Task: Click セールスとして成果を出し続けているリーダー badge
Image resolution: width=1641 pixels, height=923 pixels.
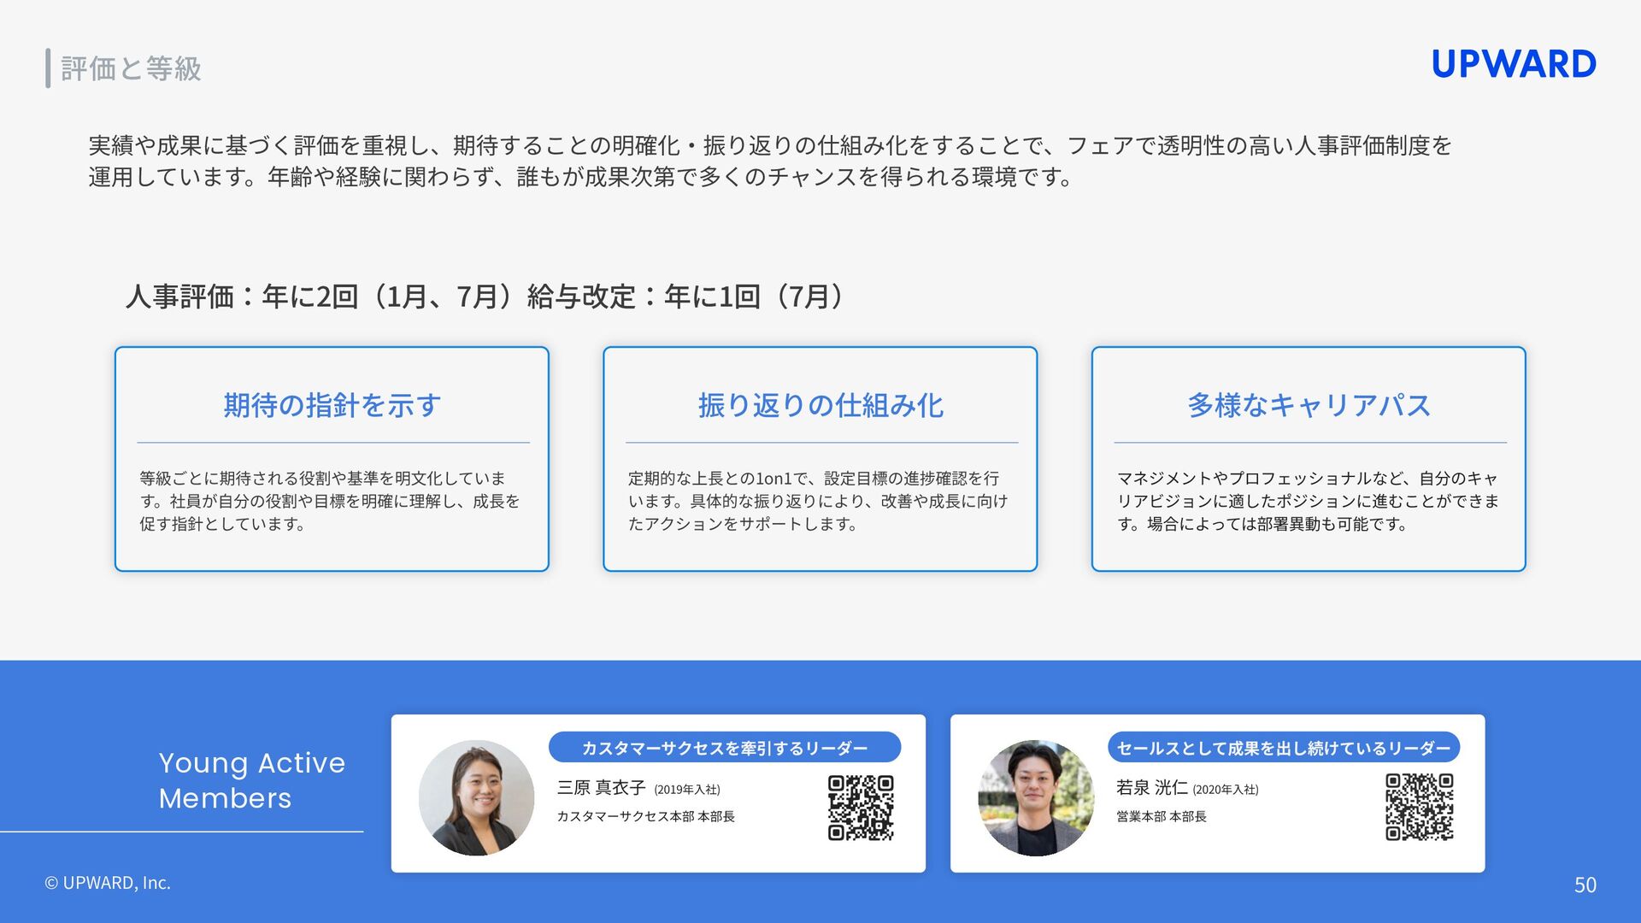Action: 1283,748
